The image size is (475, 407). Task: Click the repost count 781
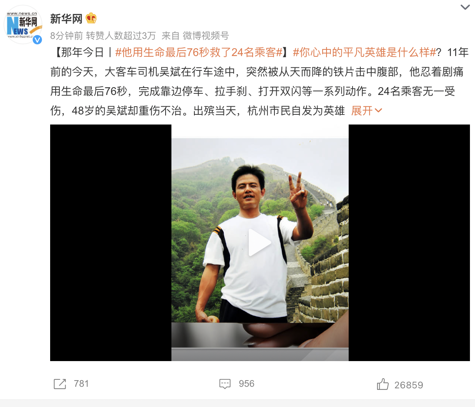[81, 384]
